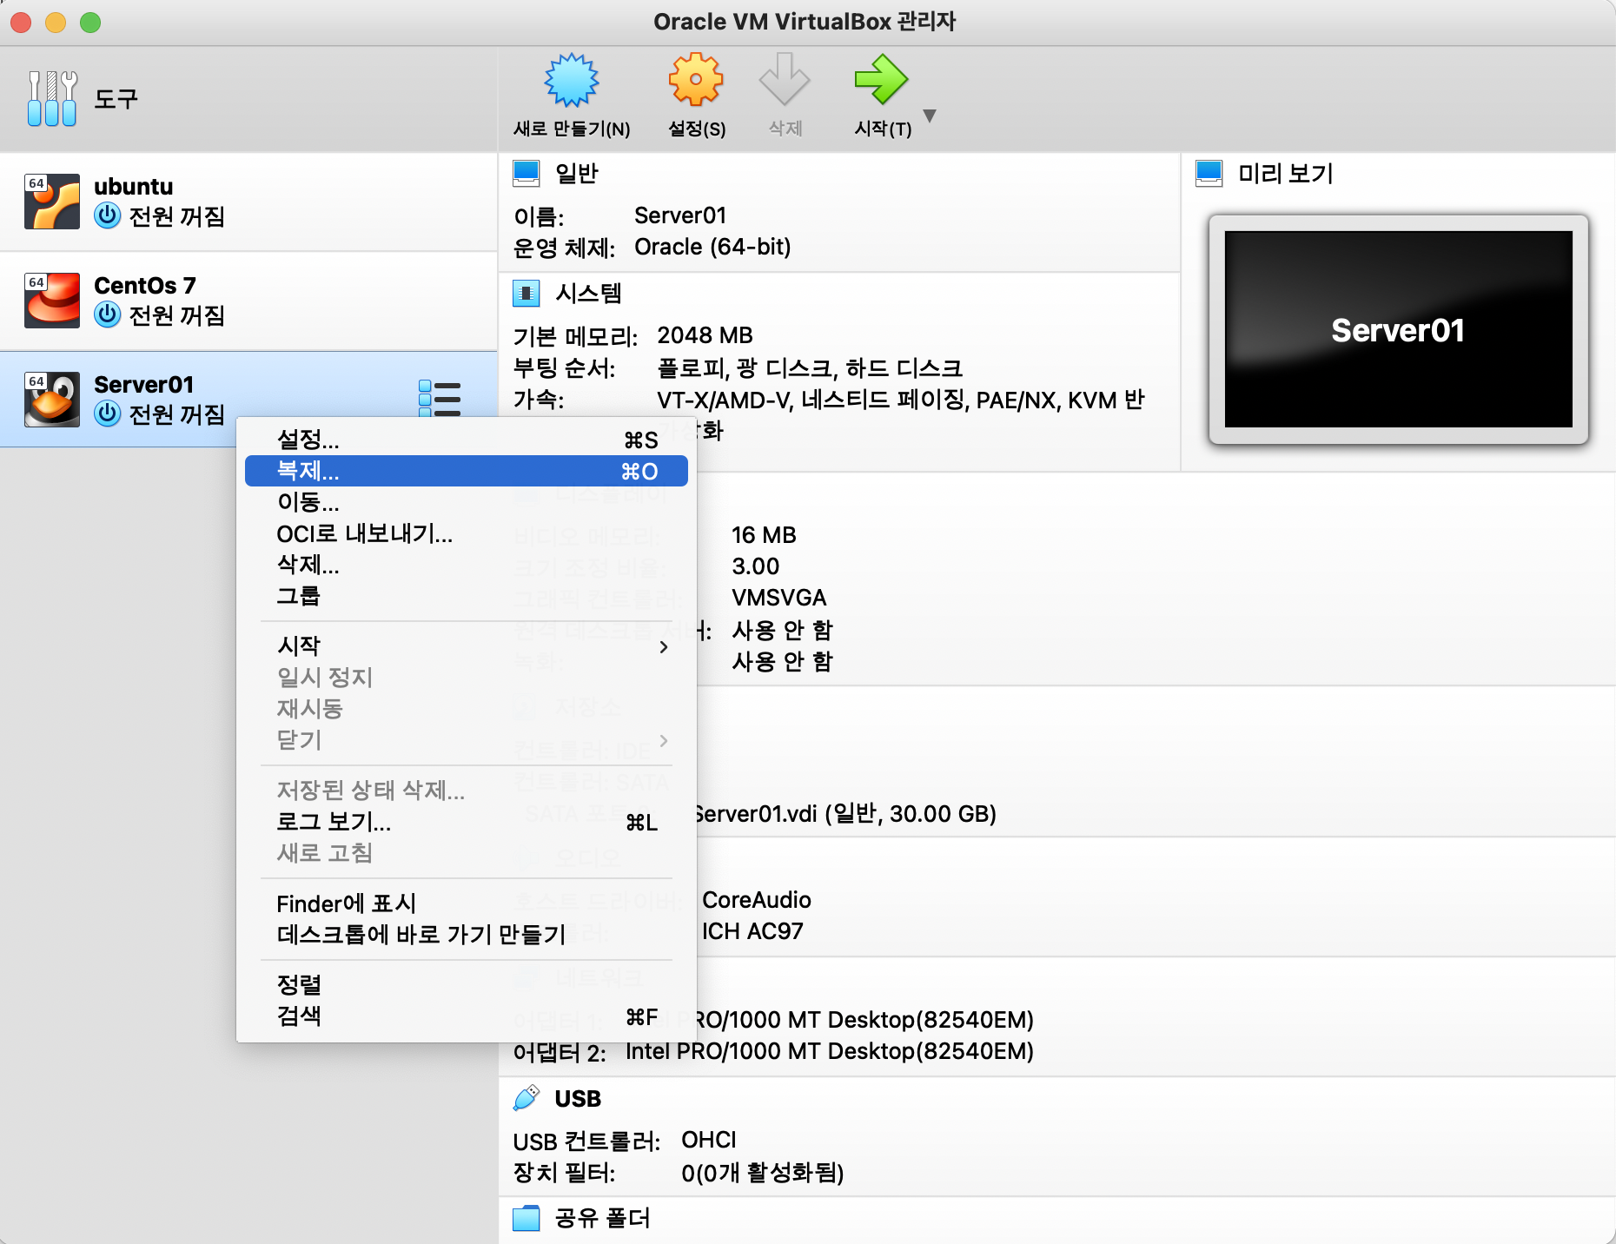Click the CentOs 7 power-off status icon
1616x1244 pixels.
[108, 314]
